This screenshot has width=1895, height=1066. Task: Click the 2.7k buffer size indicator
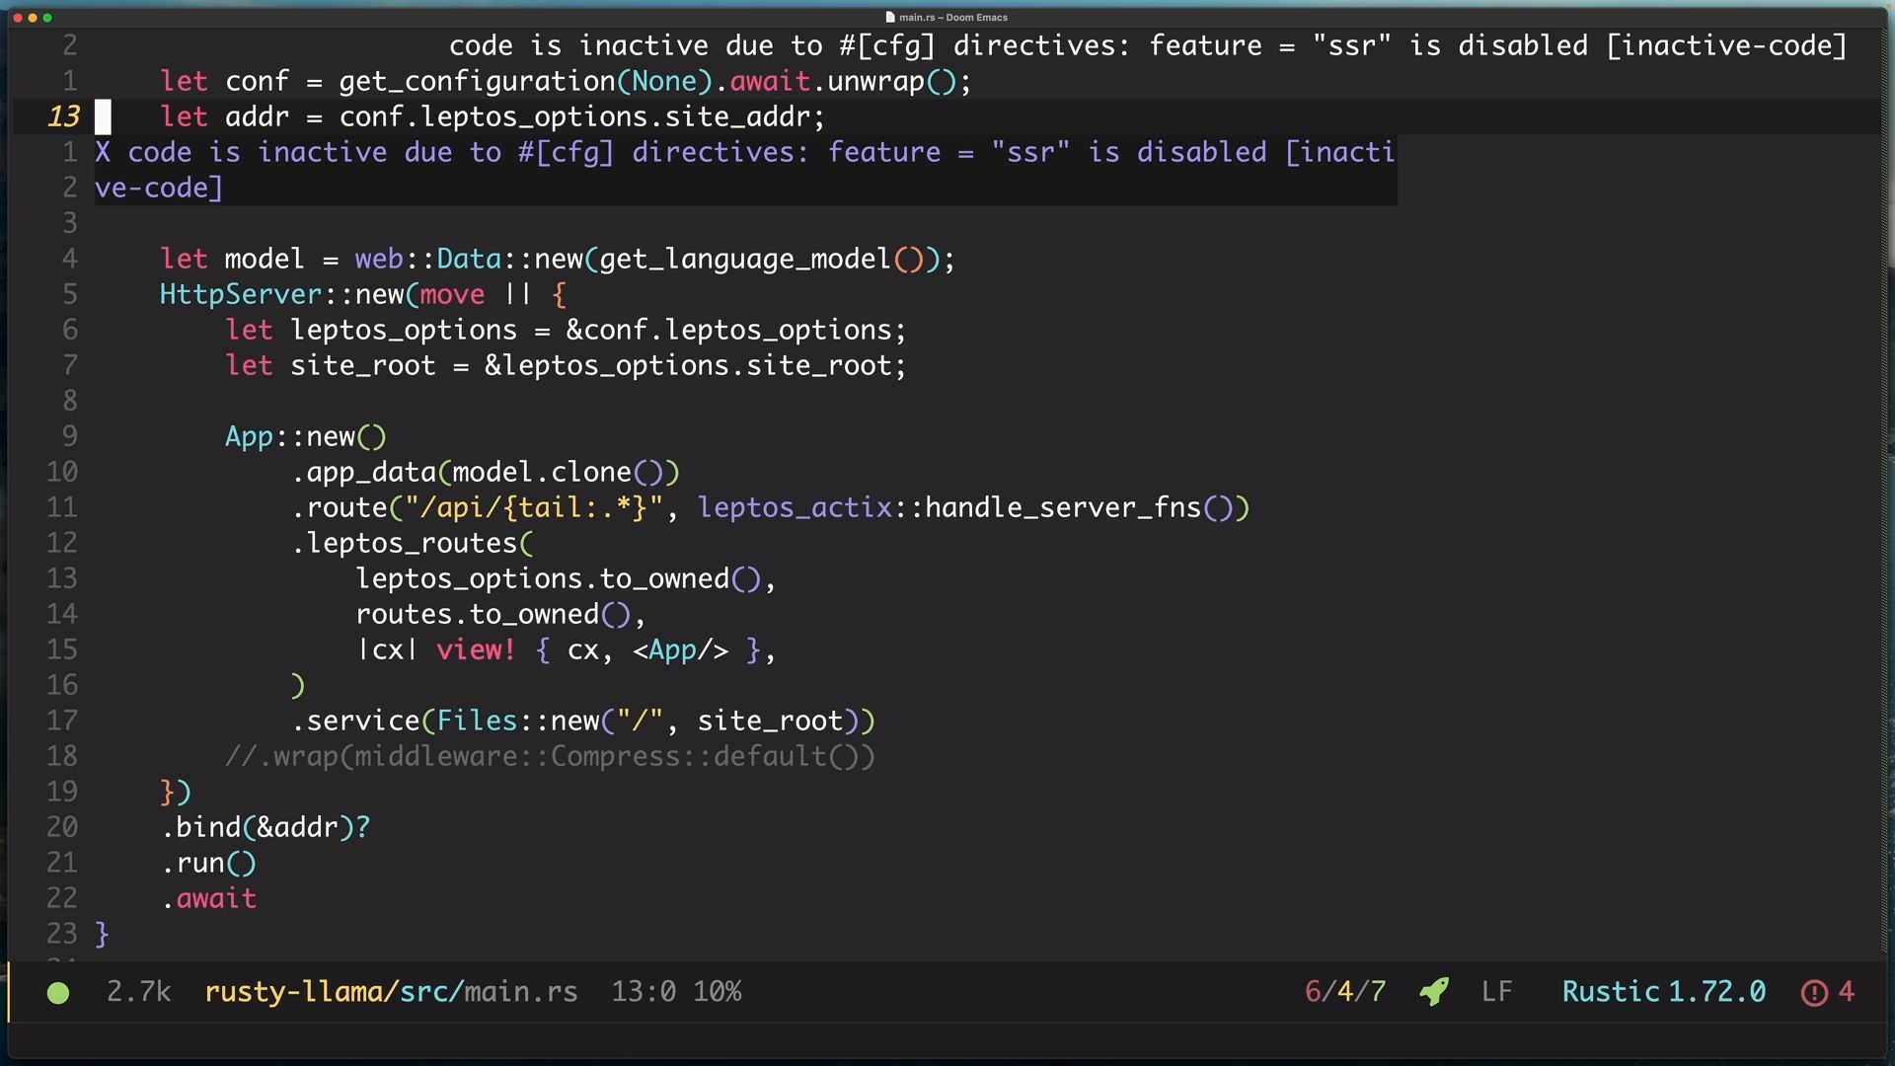139,992
